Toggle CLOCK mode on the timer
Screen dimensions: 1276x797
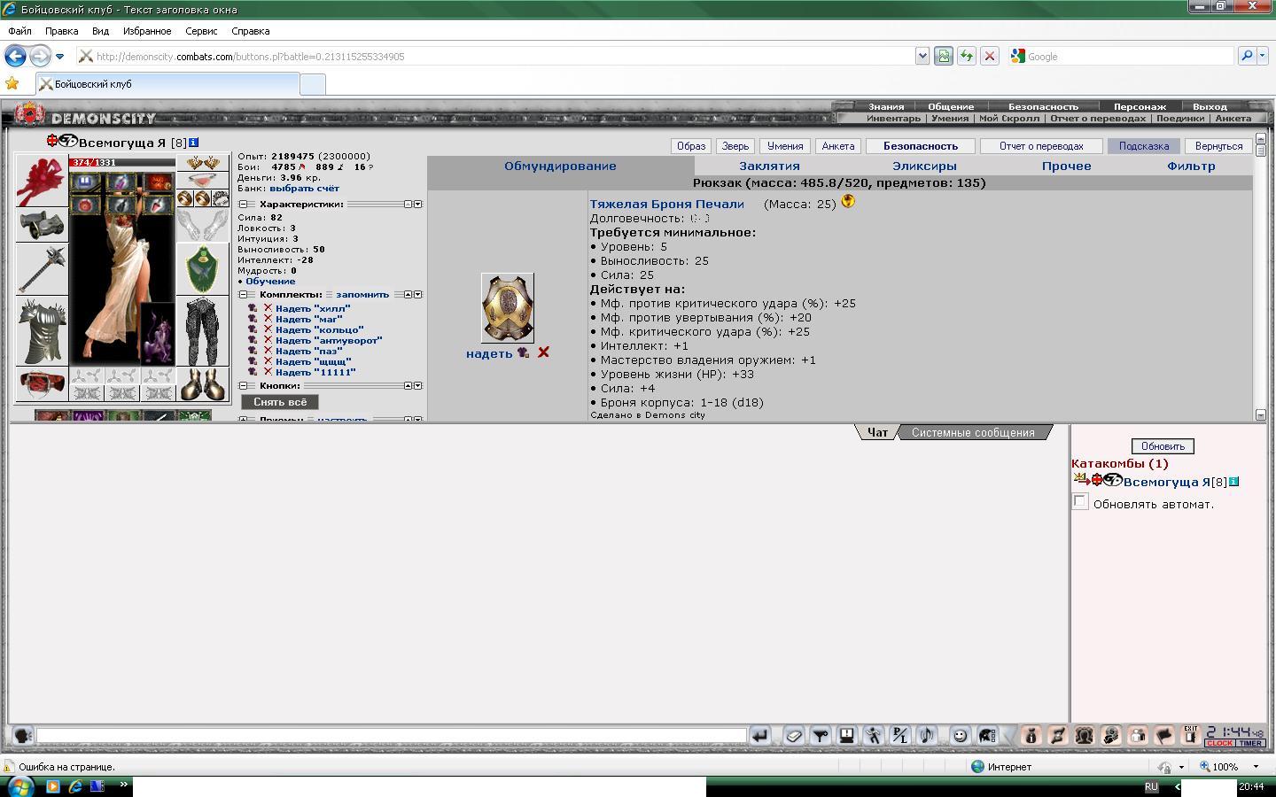pos(1218,744)
